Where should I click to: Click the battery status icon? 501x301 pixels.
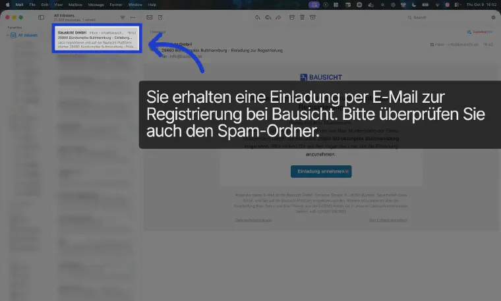(425, 5)
